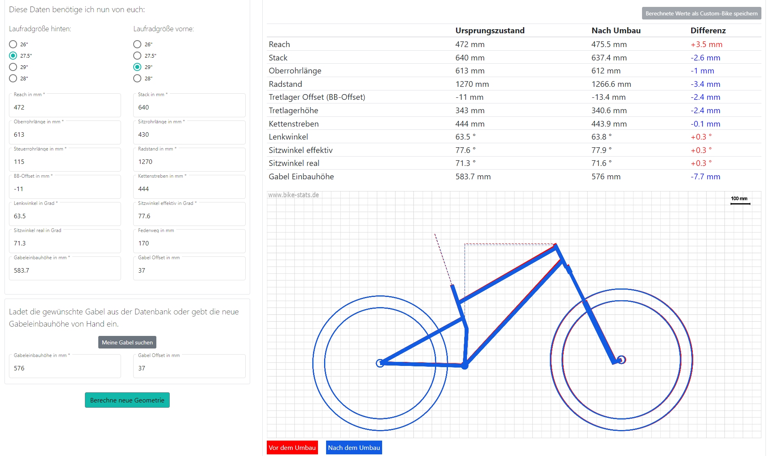Image resolution: width=774 pixels, height=456 pixels.
Task: Focus the Stack in mm input
Action: [x=189, y=108]
